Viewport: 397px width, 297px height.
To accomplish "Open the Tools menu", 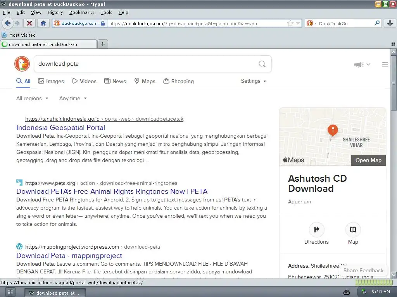I will 106,12.
